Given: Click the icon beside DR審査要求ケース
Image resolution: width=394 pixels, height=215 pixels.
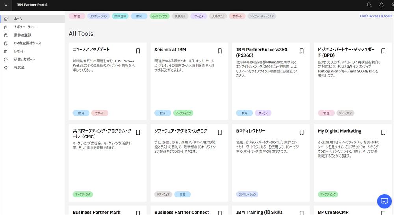Looking at the screenshot, I should pyautogui.click(x=6, y=43).
